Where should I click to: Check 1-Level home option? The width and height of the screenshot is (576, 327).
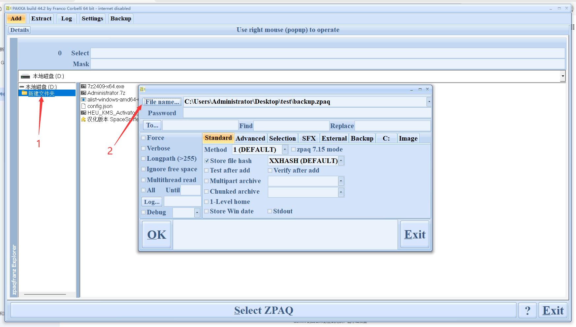[207, 202]
